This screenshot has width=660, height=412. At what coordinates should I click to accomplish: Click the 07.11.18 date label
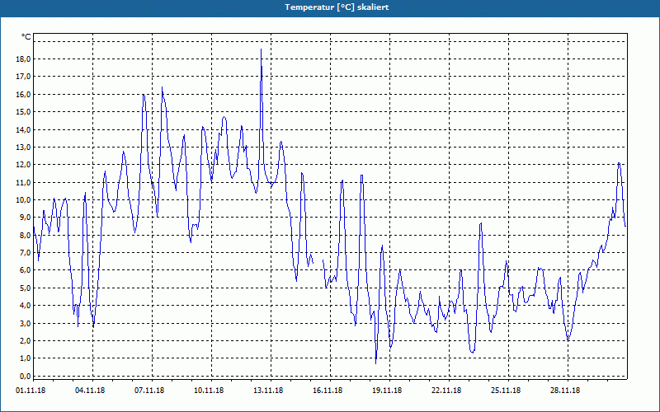[149, 391]
